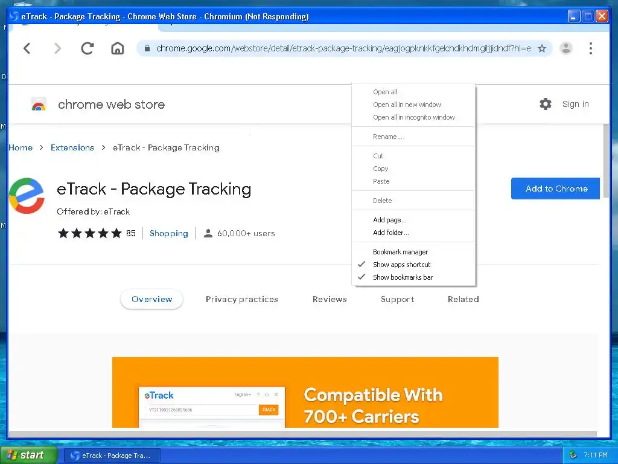The width and height of the screenshot is (618, 464).
Task: Click the Sign in link
Action: tap(575, 104)
